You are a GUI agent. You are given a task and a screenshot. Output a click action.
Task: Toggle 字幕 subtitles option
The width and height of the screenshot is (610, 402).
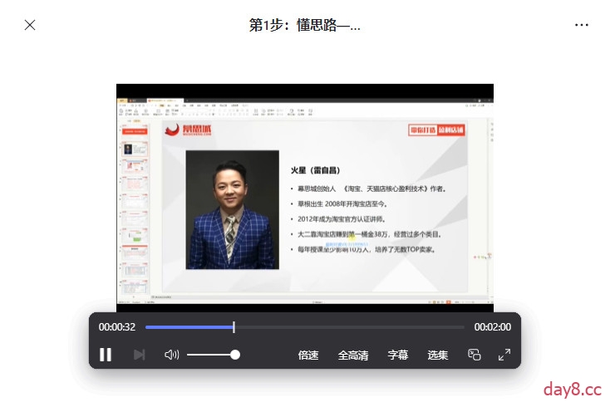398,355
